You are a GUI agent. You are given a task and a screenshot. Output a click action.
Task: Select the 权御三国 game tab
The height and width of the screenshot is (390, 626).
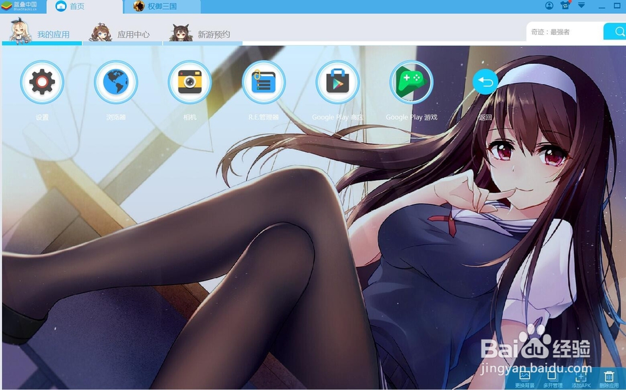[162, 6]
